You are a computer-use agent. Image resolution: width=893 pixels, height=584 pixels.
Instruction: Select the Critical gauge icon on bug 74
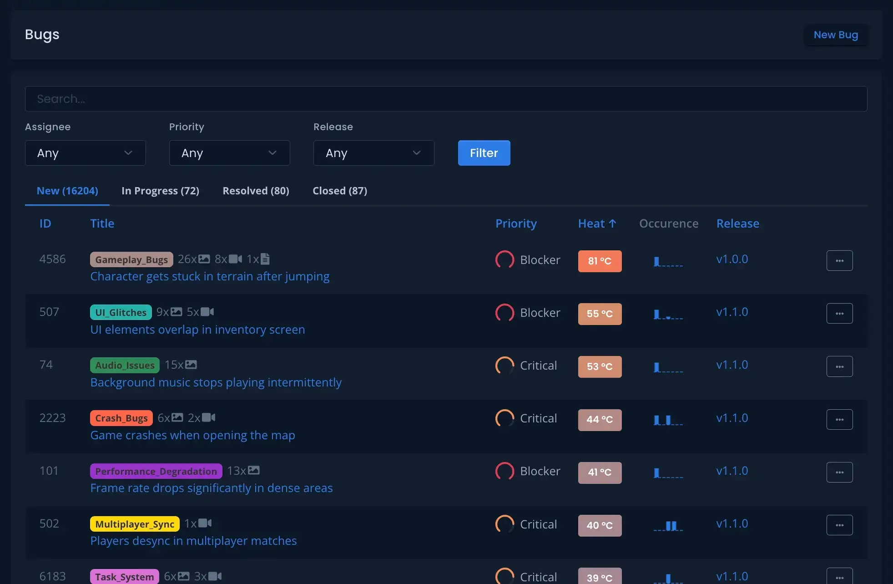[505, 366]
